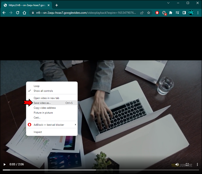
Task: View site information via the lock icon
Action: coord(33,13)
